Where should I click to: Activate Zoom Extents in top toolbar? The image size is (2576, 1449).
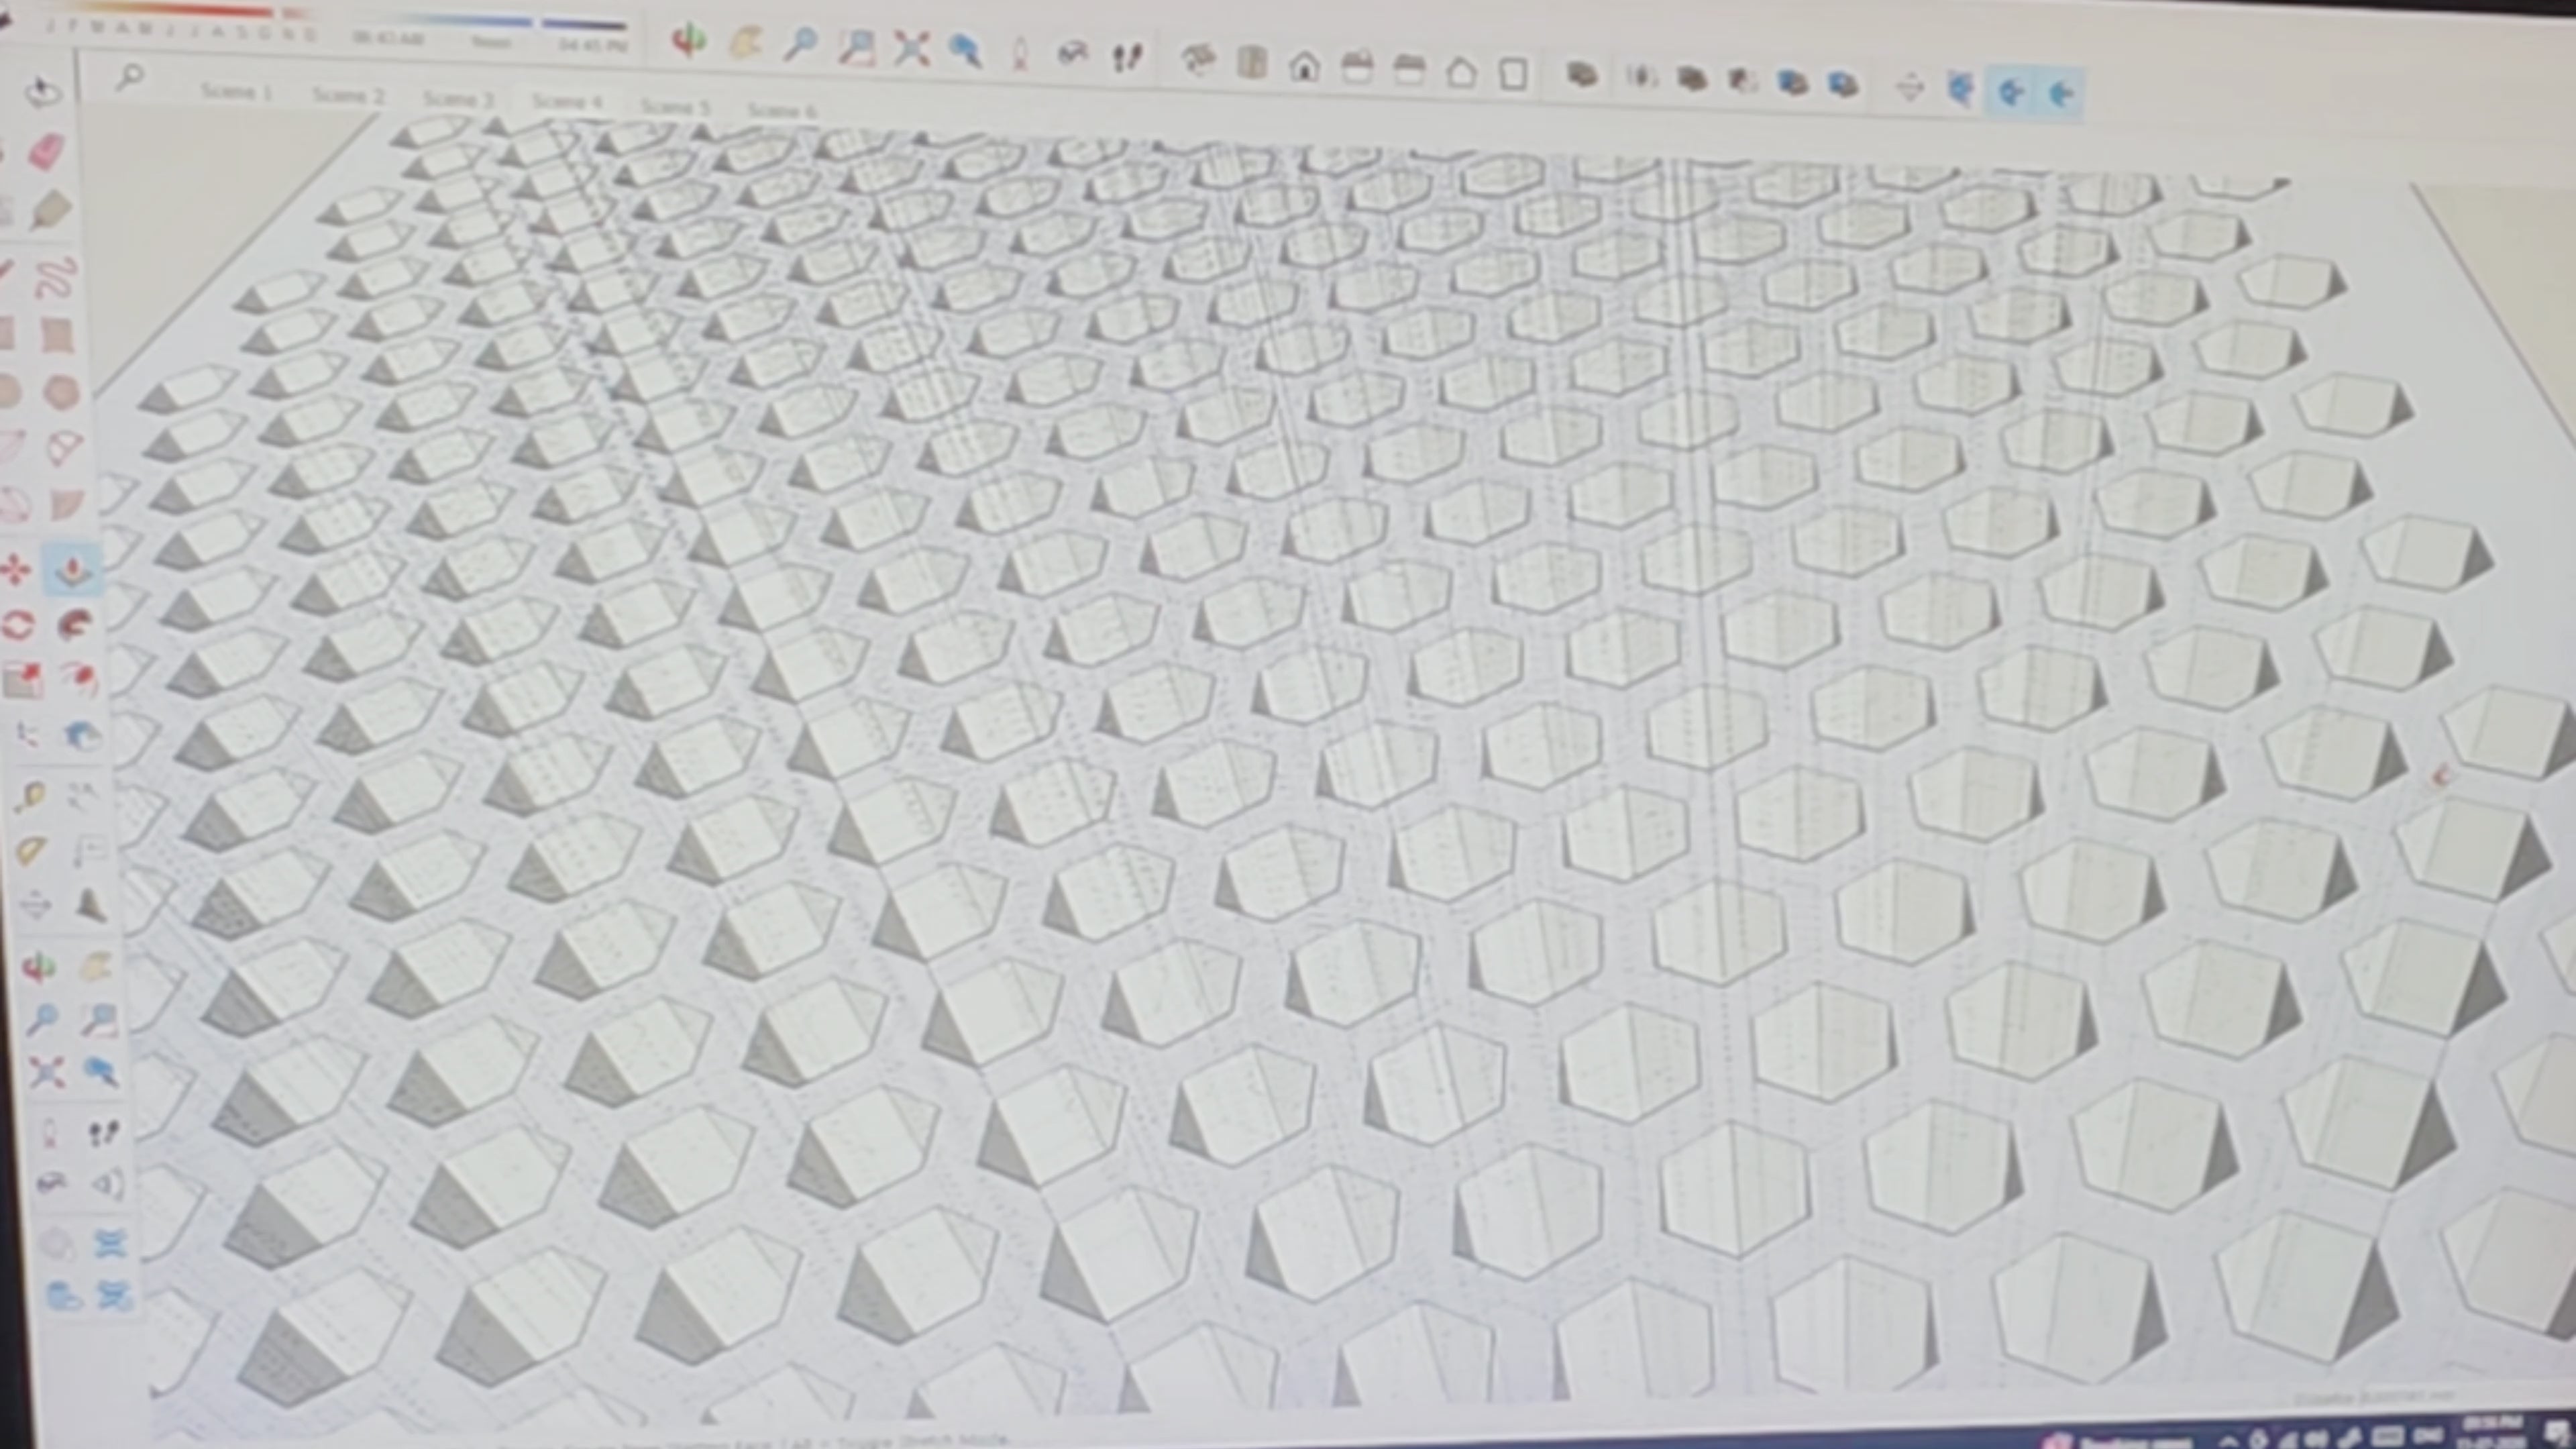pyautogui.click(x=910, y=48)
